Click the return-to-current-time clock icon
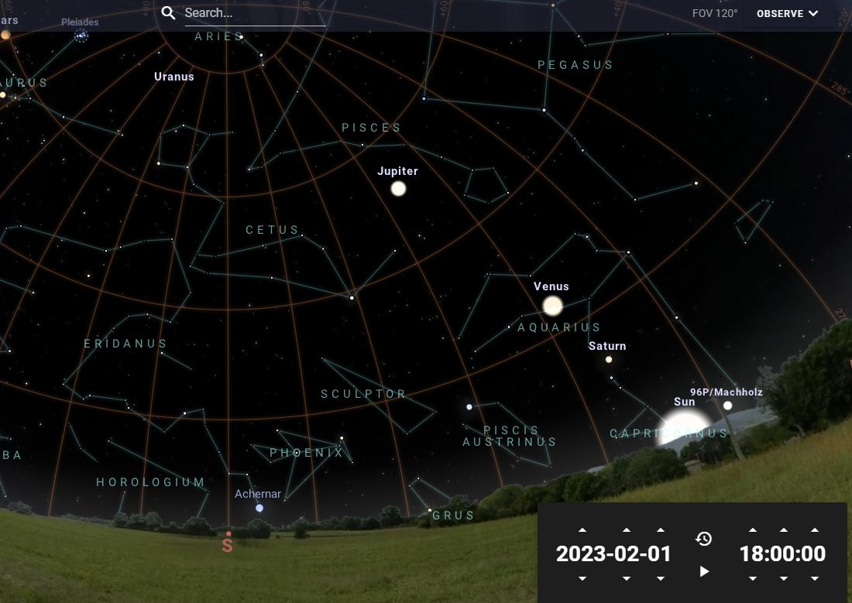 point(704,538)
